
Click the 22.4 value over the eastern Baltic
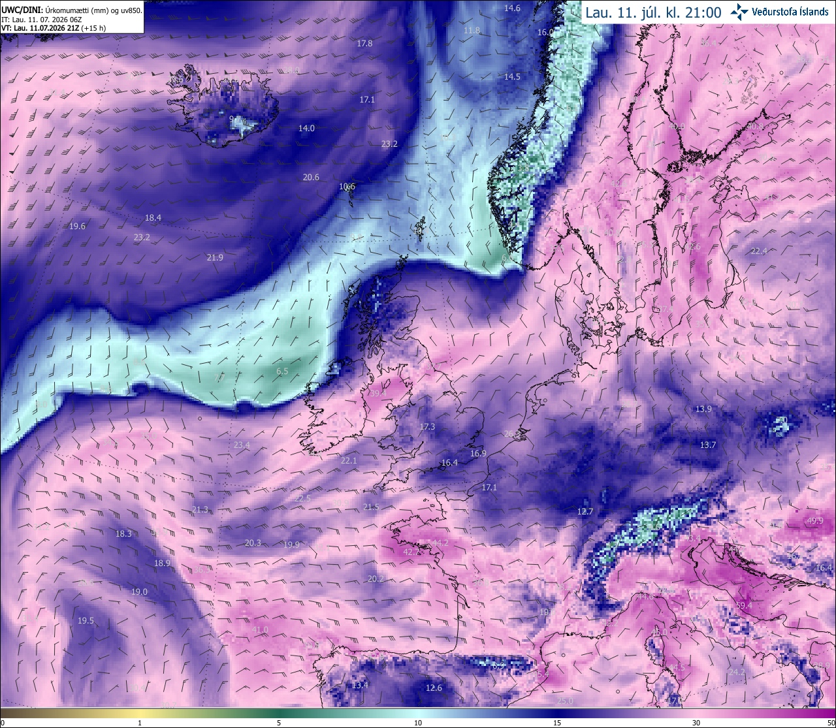pyautogui.click(x=758, y=251)
